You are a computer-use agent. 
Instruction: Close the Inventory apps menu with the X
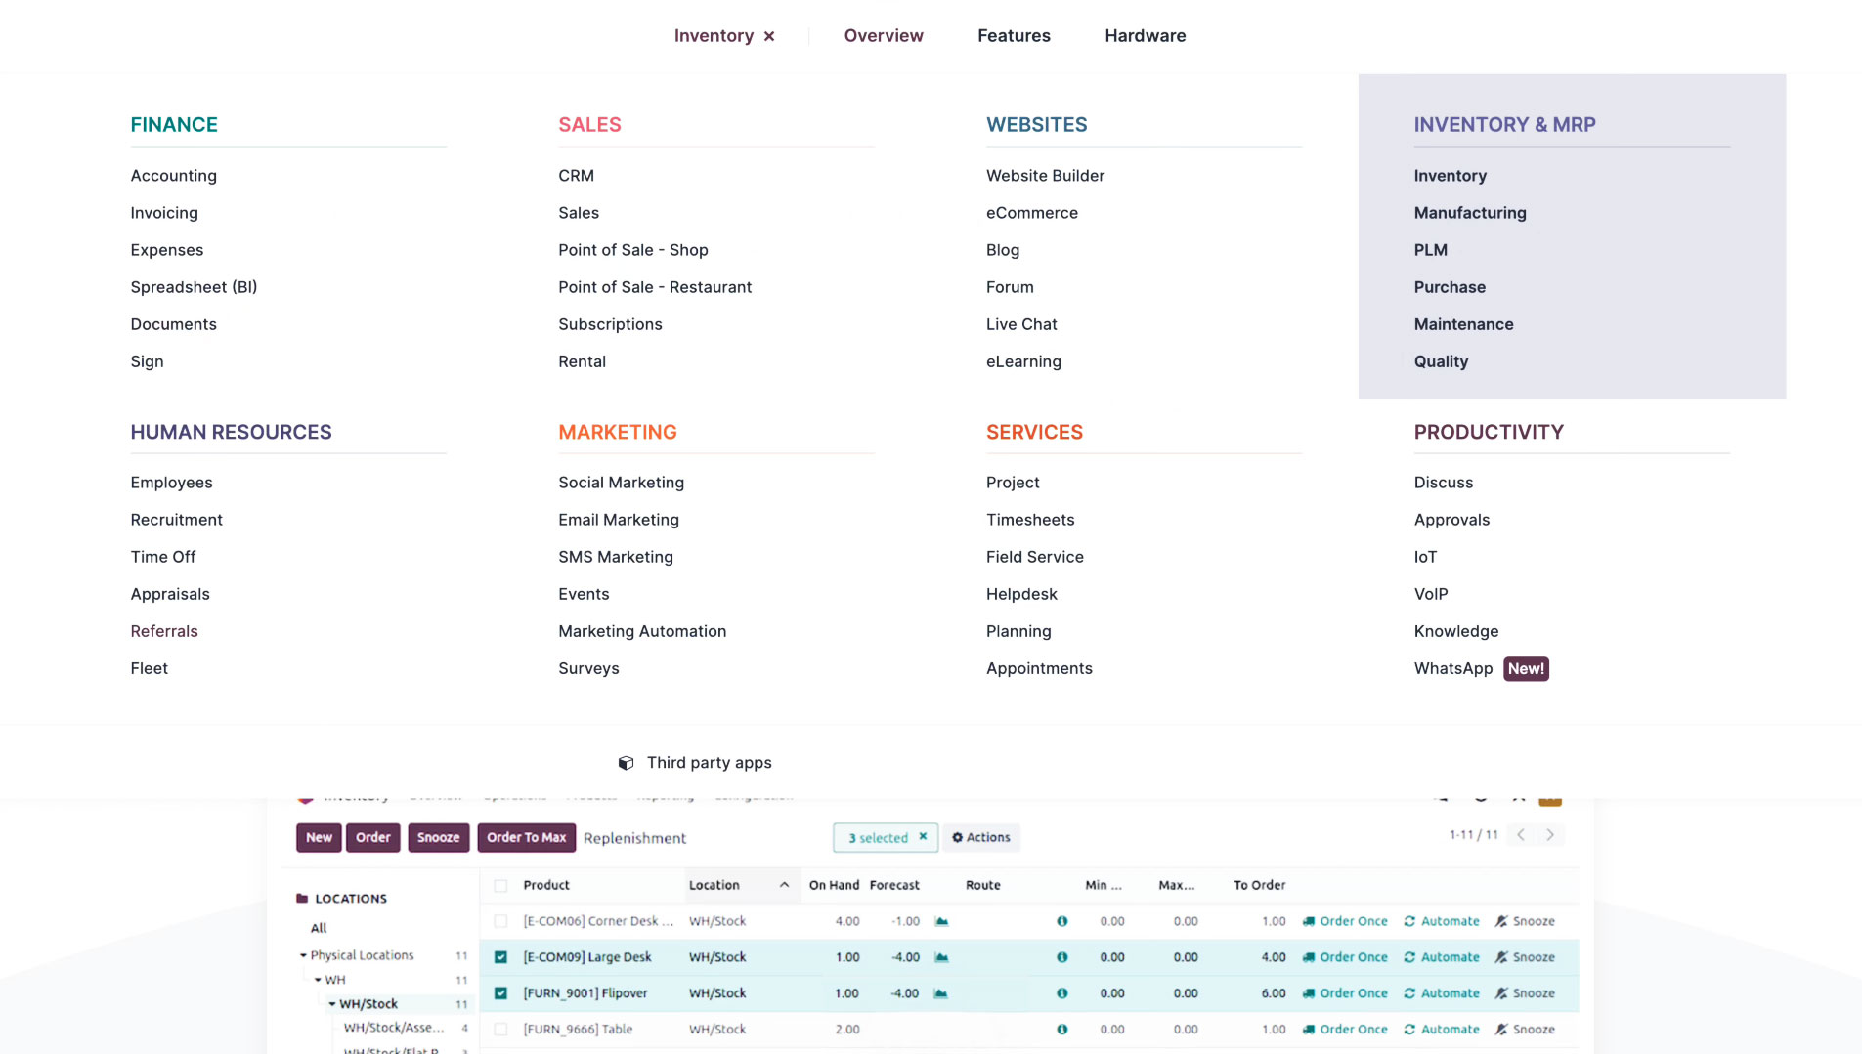[x=769, y=36]
